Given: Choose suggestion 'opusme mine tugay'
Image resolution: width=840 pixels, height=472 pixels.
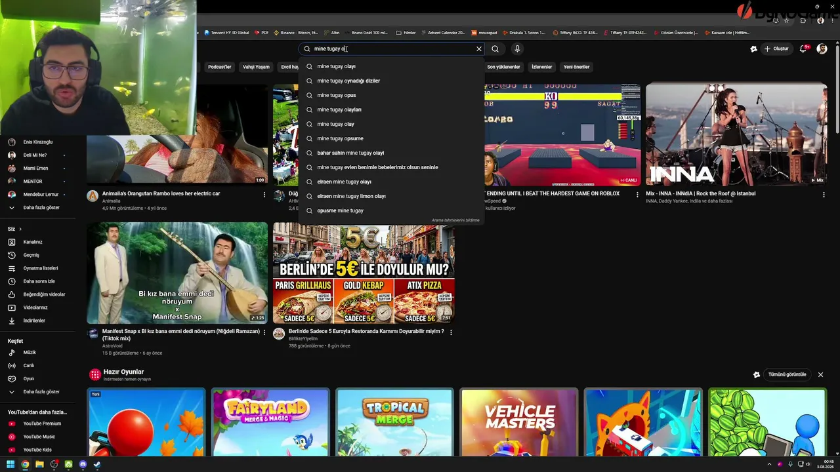Looking at the screenshot, I should tap(391, 210).
